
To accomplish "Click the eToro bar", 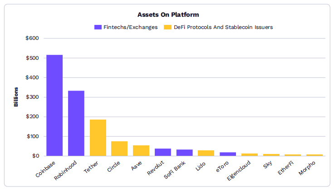I will 228,154.
